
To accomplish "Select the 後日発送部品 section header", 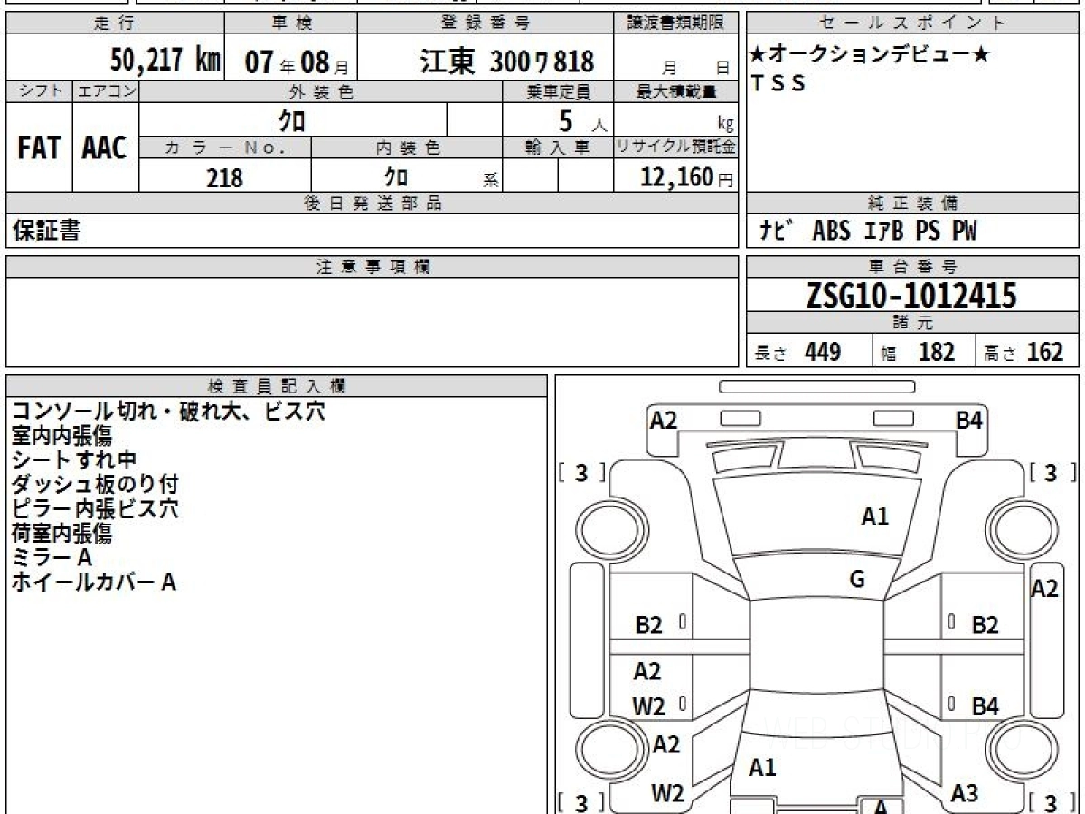I will coord(373,203).
